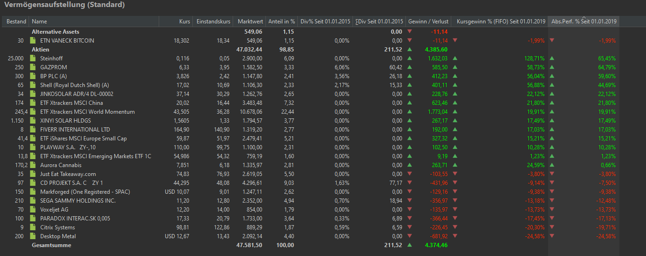Image resolution: width=646 pixels, height=256 pixels.
Task: Click SEGA SAMMY dividend percentage 0,70%
Action: coord(341,201)
